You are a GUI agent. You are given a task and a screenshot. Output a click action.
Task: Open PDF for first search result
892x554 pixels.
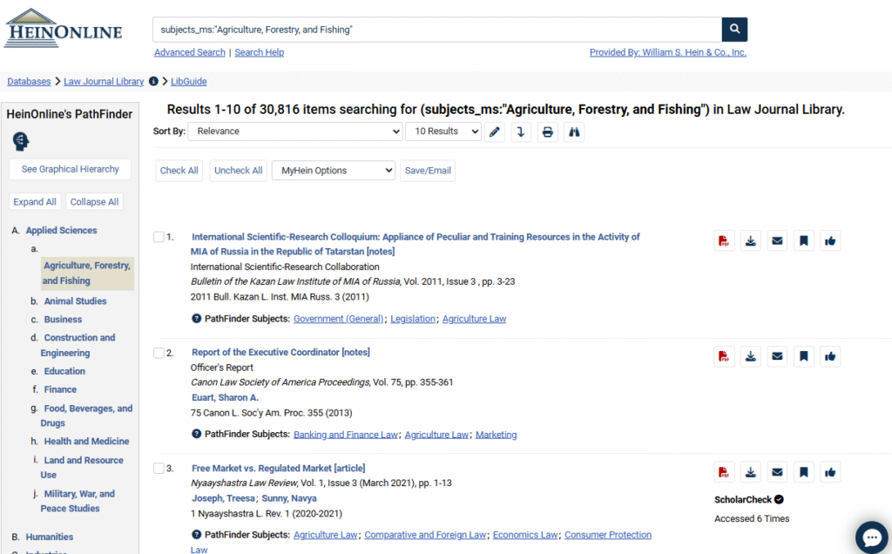click(x=723, y=241)
